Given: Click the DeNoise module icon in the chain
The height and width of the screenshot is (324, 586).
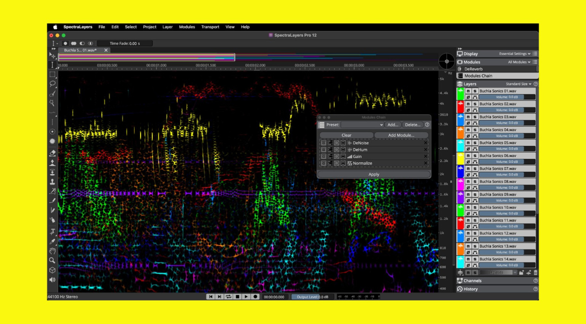Looking at the screenshot, I should [349, 143].
